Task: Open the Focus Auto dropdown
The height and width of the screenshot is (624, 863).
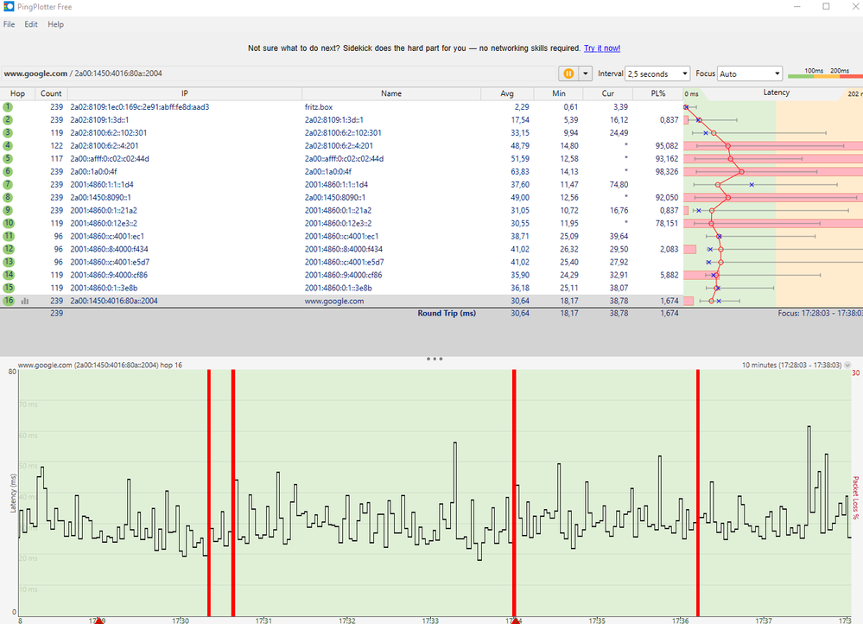Action: (750, 73)
